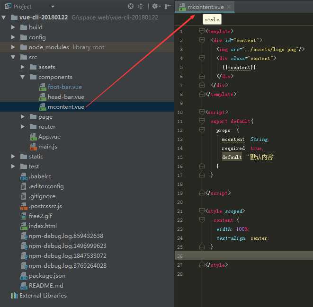Select App.vue in the project tree
Viewport: 313px width, 307px height.
click(49, 137)
